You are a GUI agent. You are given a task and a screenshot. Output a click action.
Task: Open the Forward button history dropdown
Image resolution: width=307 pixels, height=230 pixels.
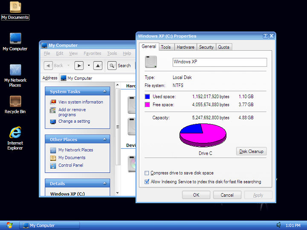click(x=89, y=66)
